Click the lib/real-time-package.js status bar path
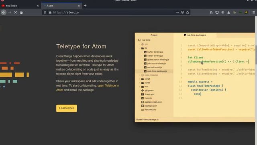257x145 pixels. click(x=147, y=120)
